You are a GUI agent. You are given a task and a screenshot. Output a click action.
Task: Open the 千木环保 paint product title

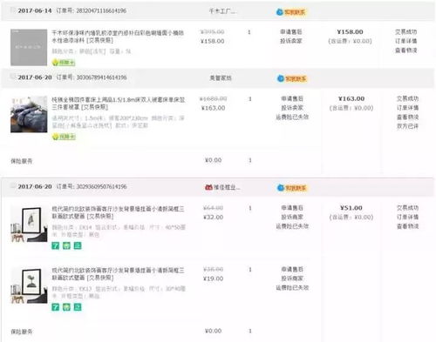[x=118, y=37]
